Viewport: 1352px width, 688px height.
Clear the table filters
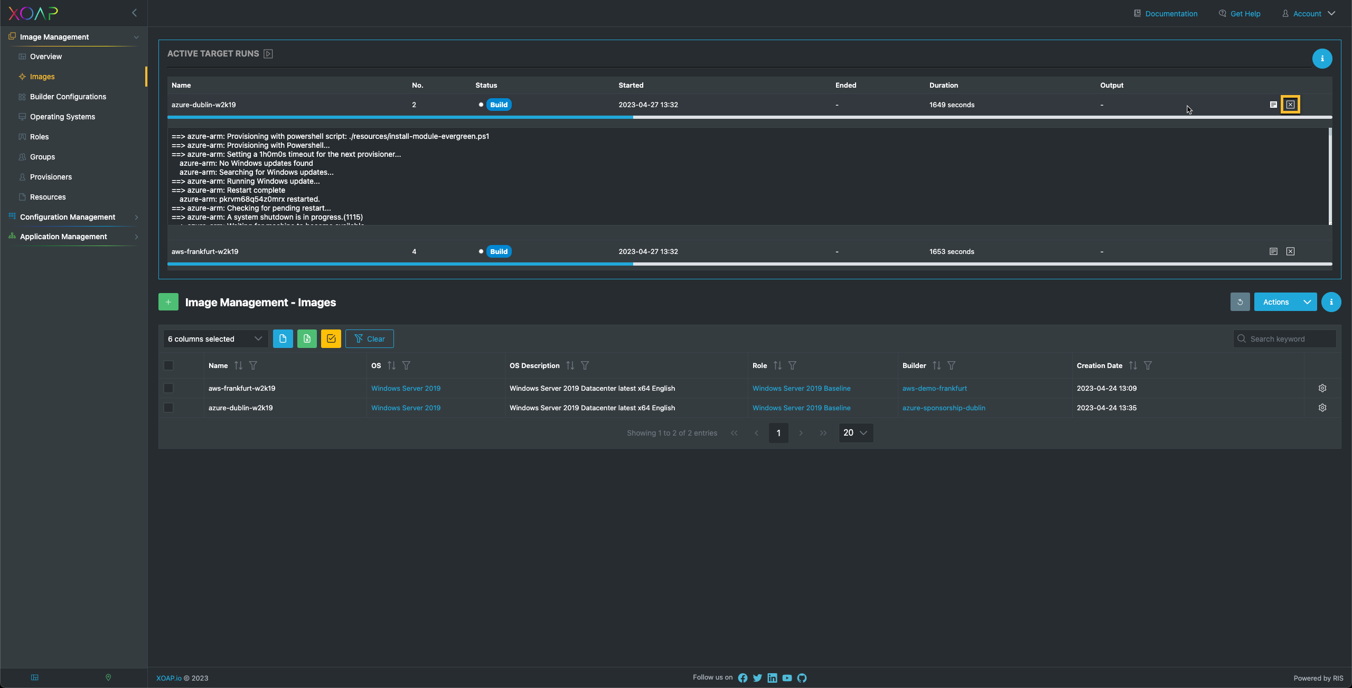point(370,339)
